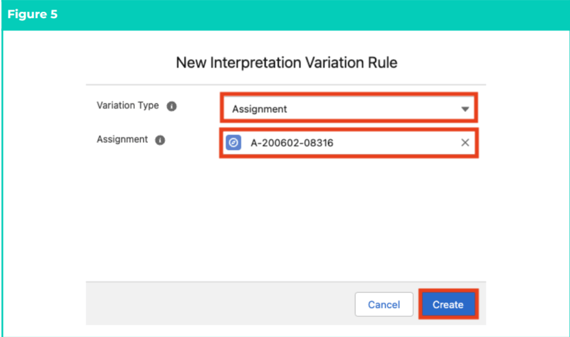The image size is (570, 337).
Task: Cancel the new variation rule dialog
Action: (384, 304)
